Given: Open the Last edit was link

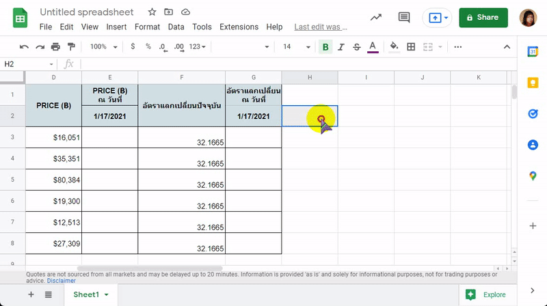Looking at the screenshot, I should click(x=321, y=27).
